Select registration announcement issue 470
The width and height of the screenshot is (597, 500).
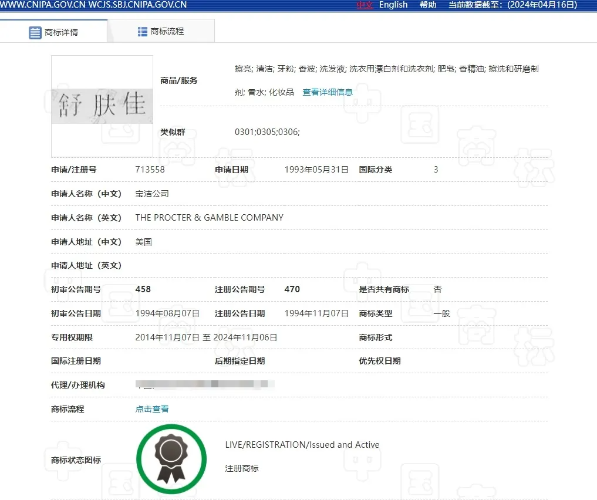pos(292,289)
